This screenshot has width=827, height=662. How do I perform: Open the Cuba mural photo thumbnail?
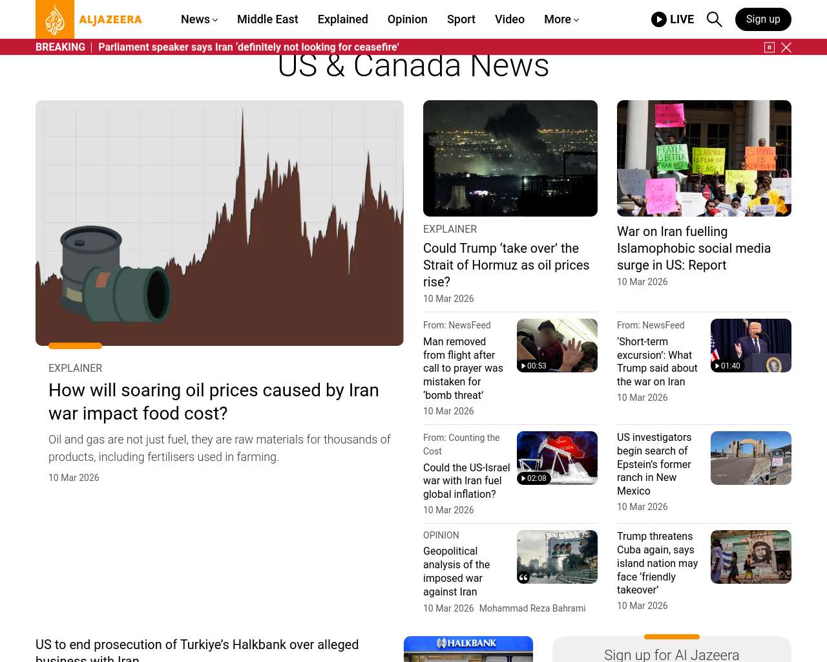pyautogui.click(x=751, y=557)
